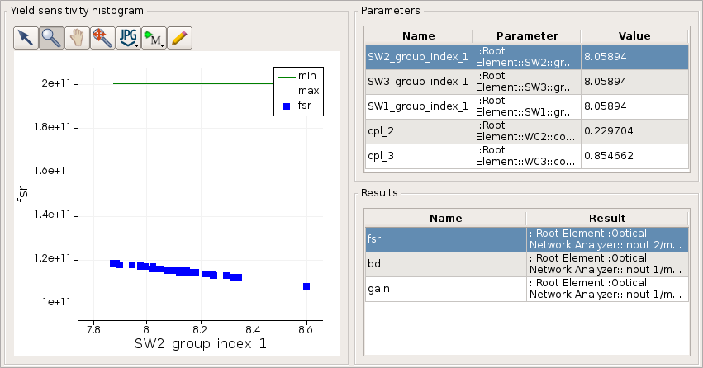Screen dimensions: 703x368
Task: Click the fsr y-axis label
Action: pyautogui.click(x=22, y=194)
